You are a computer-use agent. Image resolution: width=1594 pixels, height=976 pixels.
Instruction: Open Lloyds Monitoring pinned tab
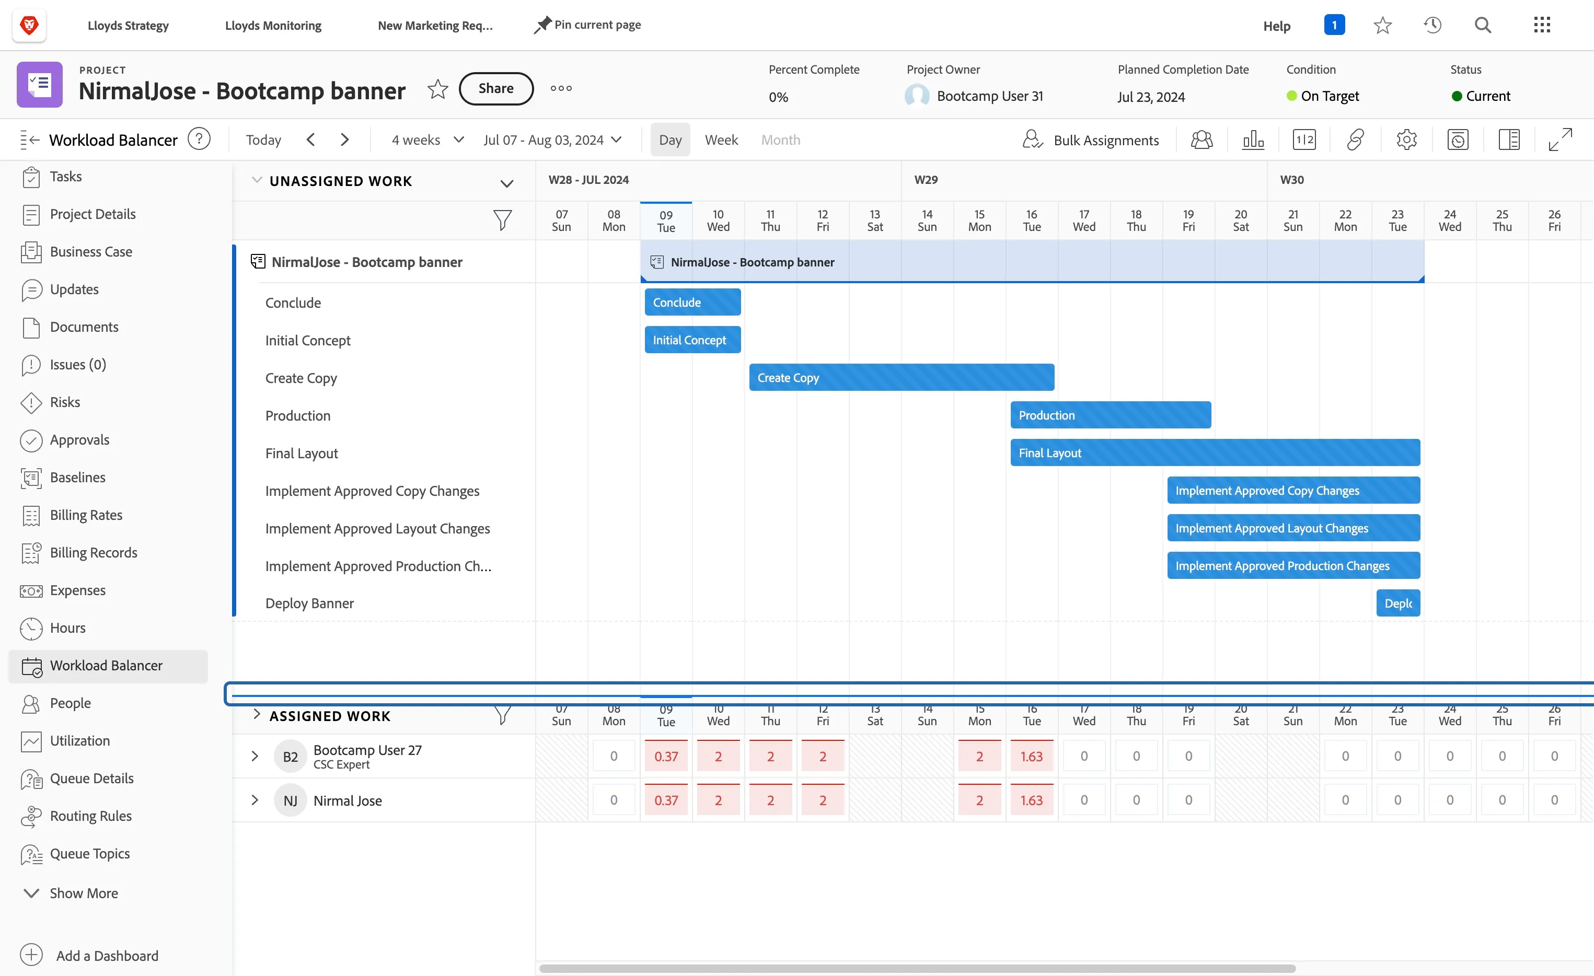pos(273,25)
